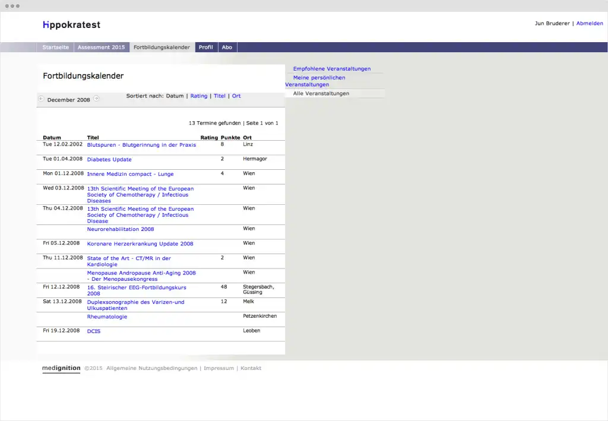This screenshot has width=608, height=421.
Task: Go to next month arrow icon
Action: point(96,99)
